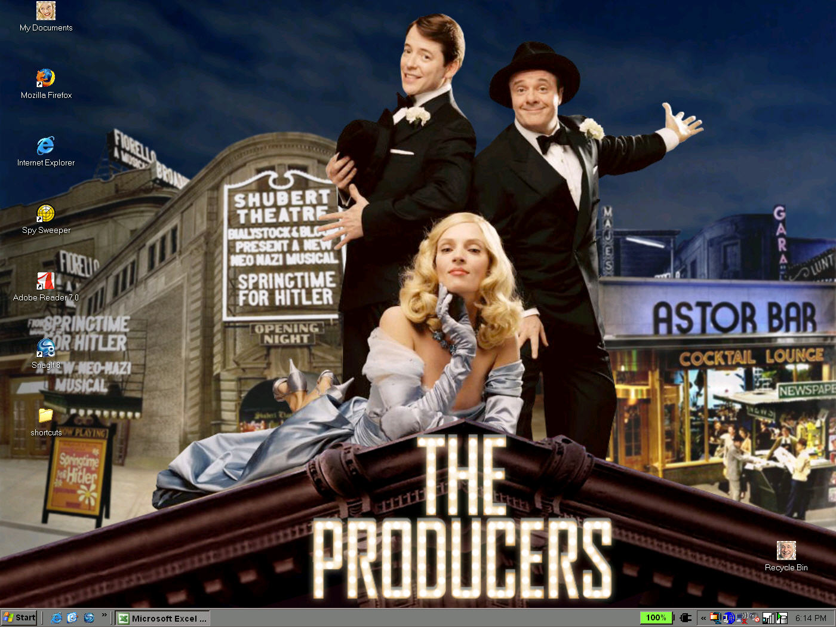Click the second Quick Launch icon
This screenshot has width=836, height=627.
73,618
